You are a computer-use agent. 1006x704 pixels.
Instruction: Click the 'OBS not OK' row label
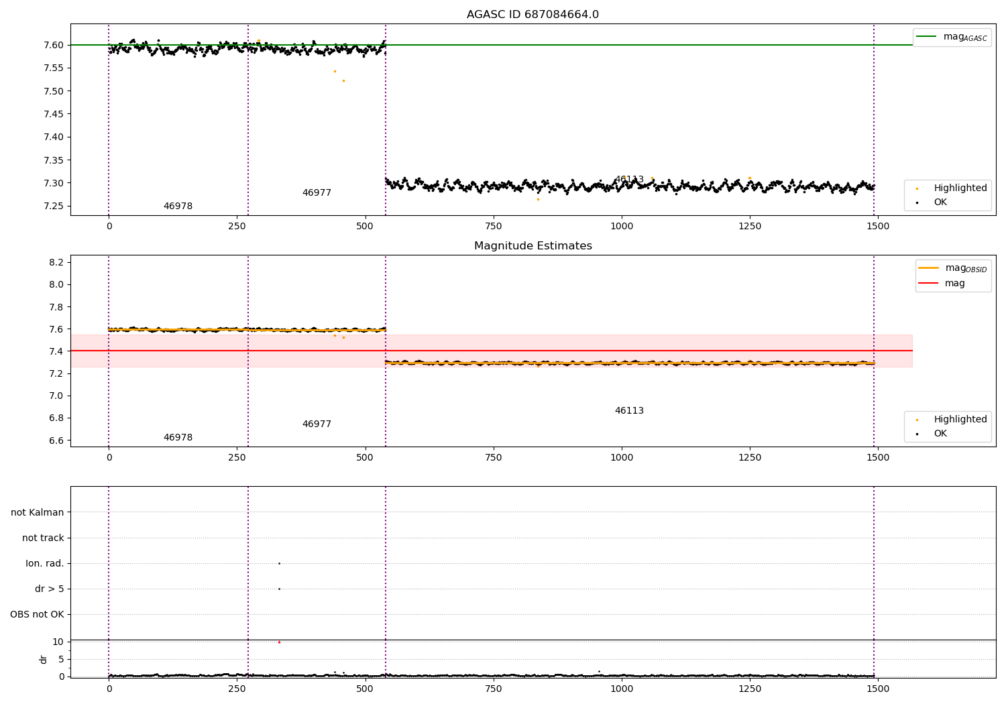coord(37,615)
